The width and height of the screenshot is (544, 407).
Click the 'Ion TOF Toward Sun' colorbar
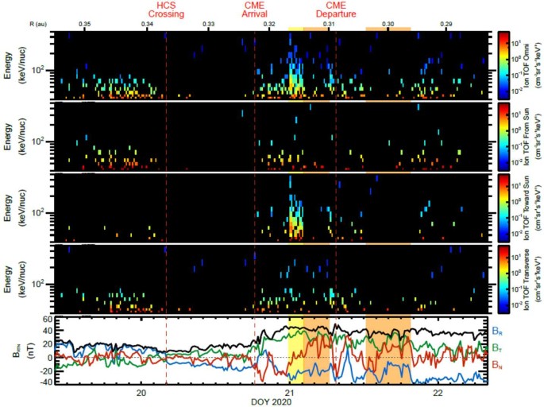504,208
